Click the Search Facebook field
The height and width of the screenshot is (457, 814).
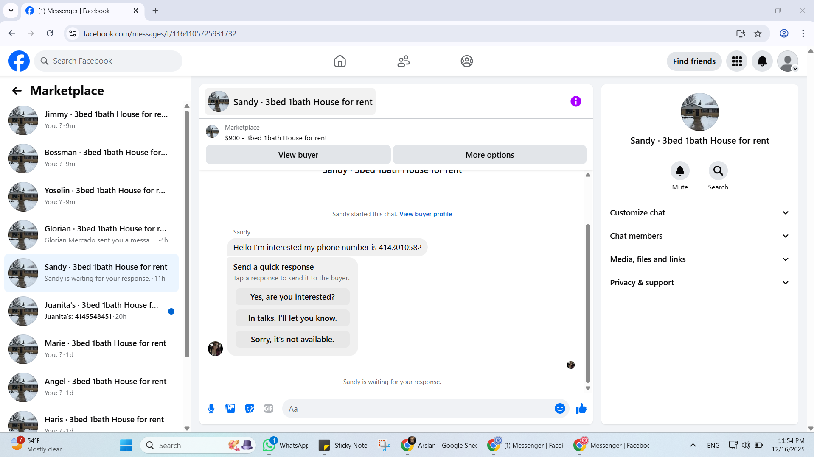(x=108, y=61)
